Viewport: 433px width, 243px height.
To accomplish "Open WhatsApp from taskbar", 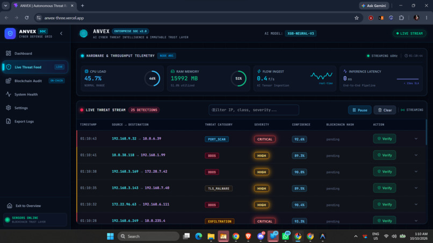I will point(285,237).
